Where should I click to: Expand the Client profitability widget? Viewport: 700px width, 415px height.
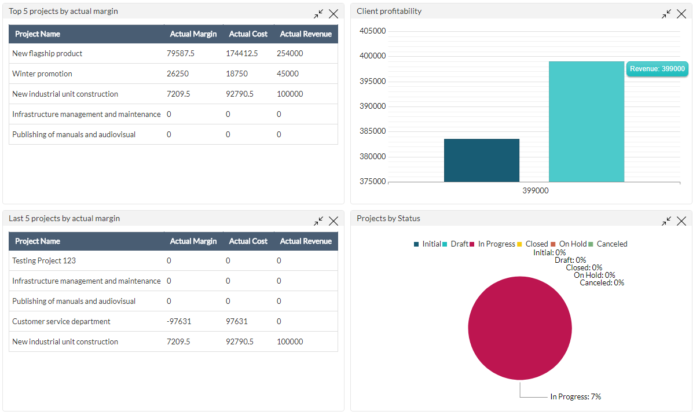[666, 13]
